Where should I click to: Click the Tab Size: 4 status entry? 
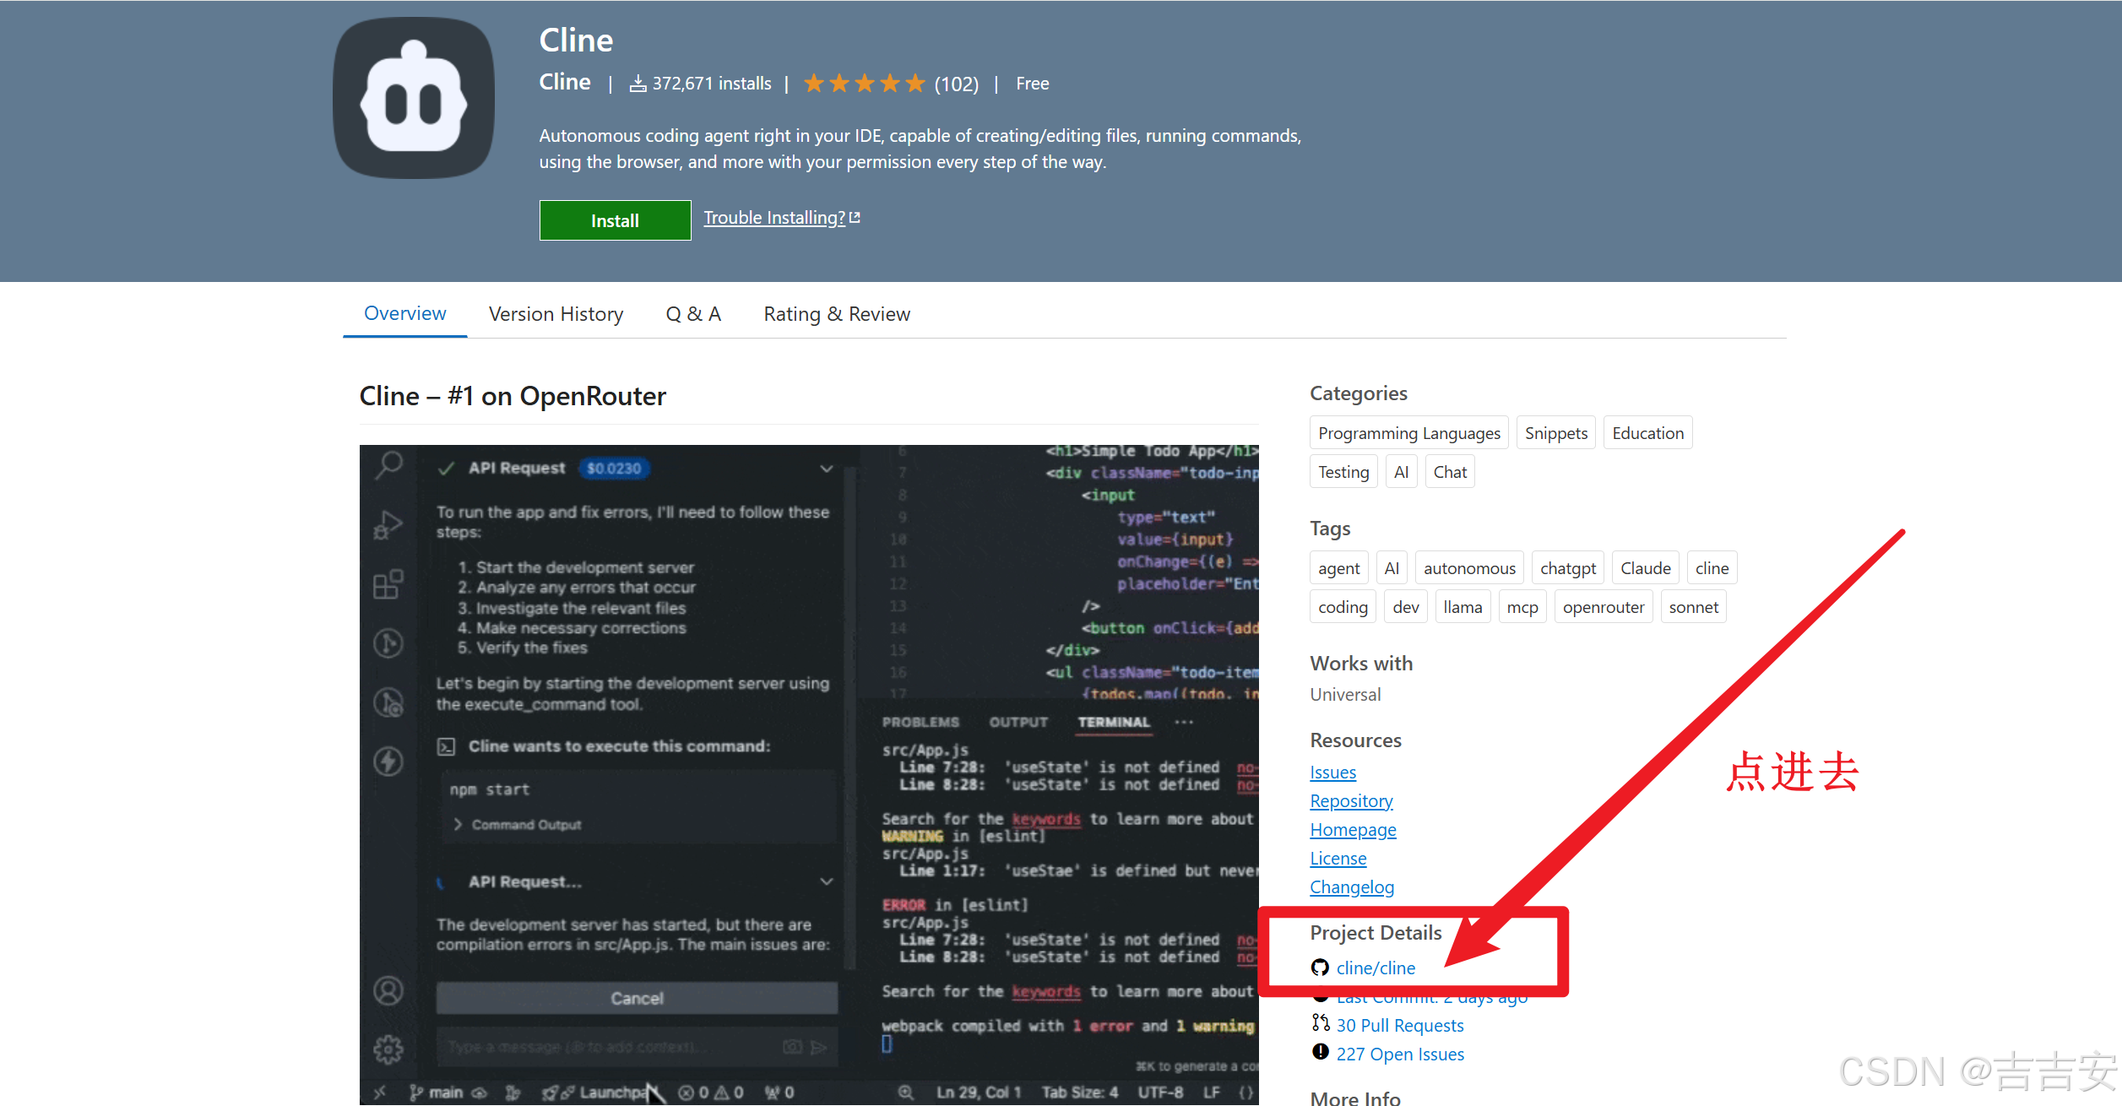[x=1080, y=1092]
